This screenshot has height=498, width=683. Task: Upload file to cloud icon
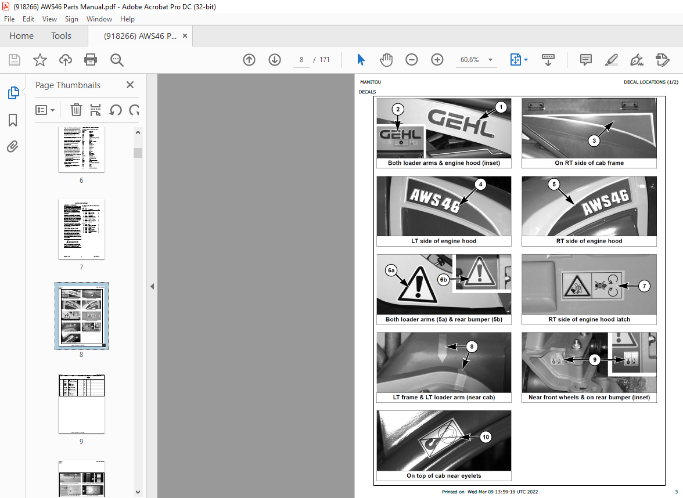click(x=65, y=60)
